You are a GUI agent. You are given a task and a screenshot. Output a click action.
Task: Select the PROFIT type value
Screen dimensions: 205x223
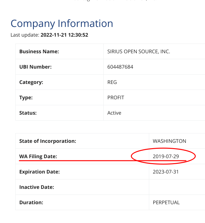116,98
